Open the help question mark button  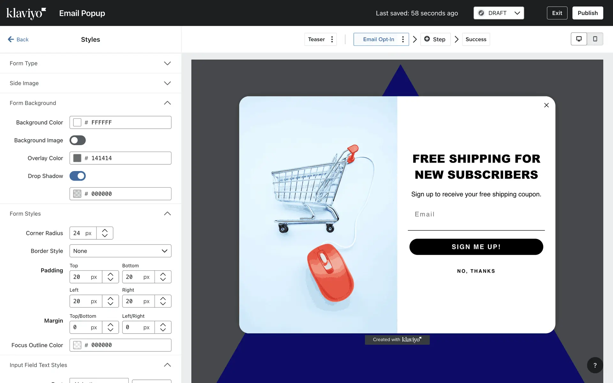pyautogui.click(x=595, y=365)
